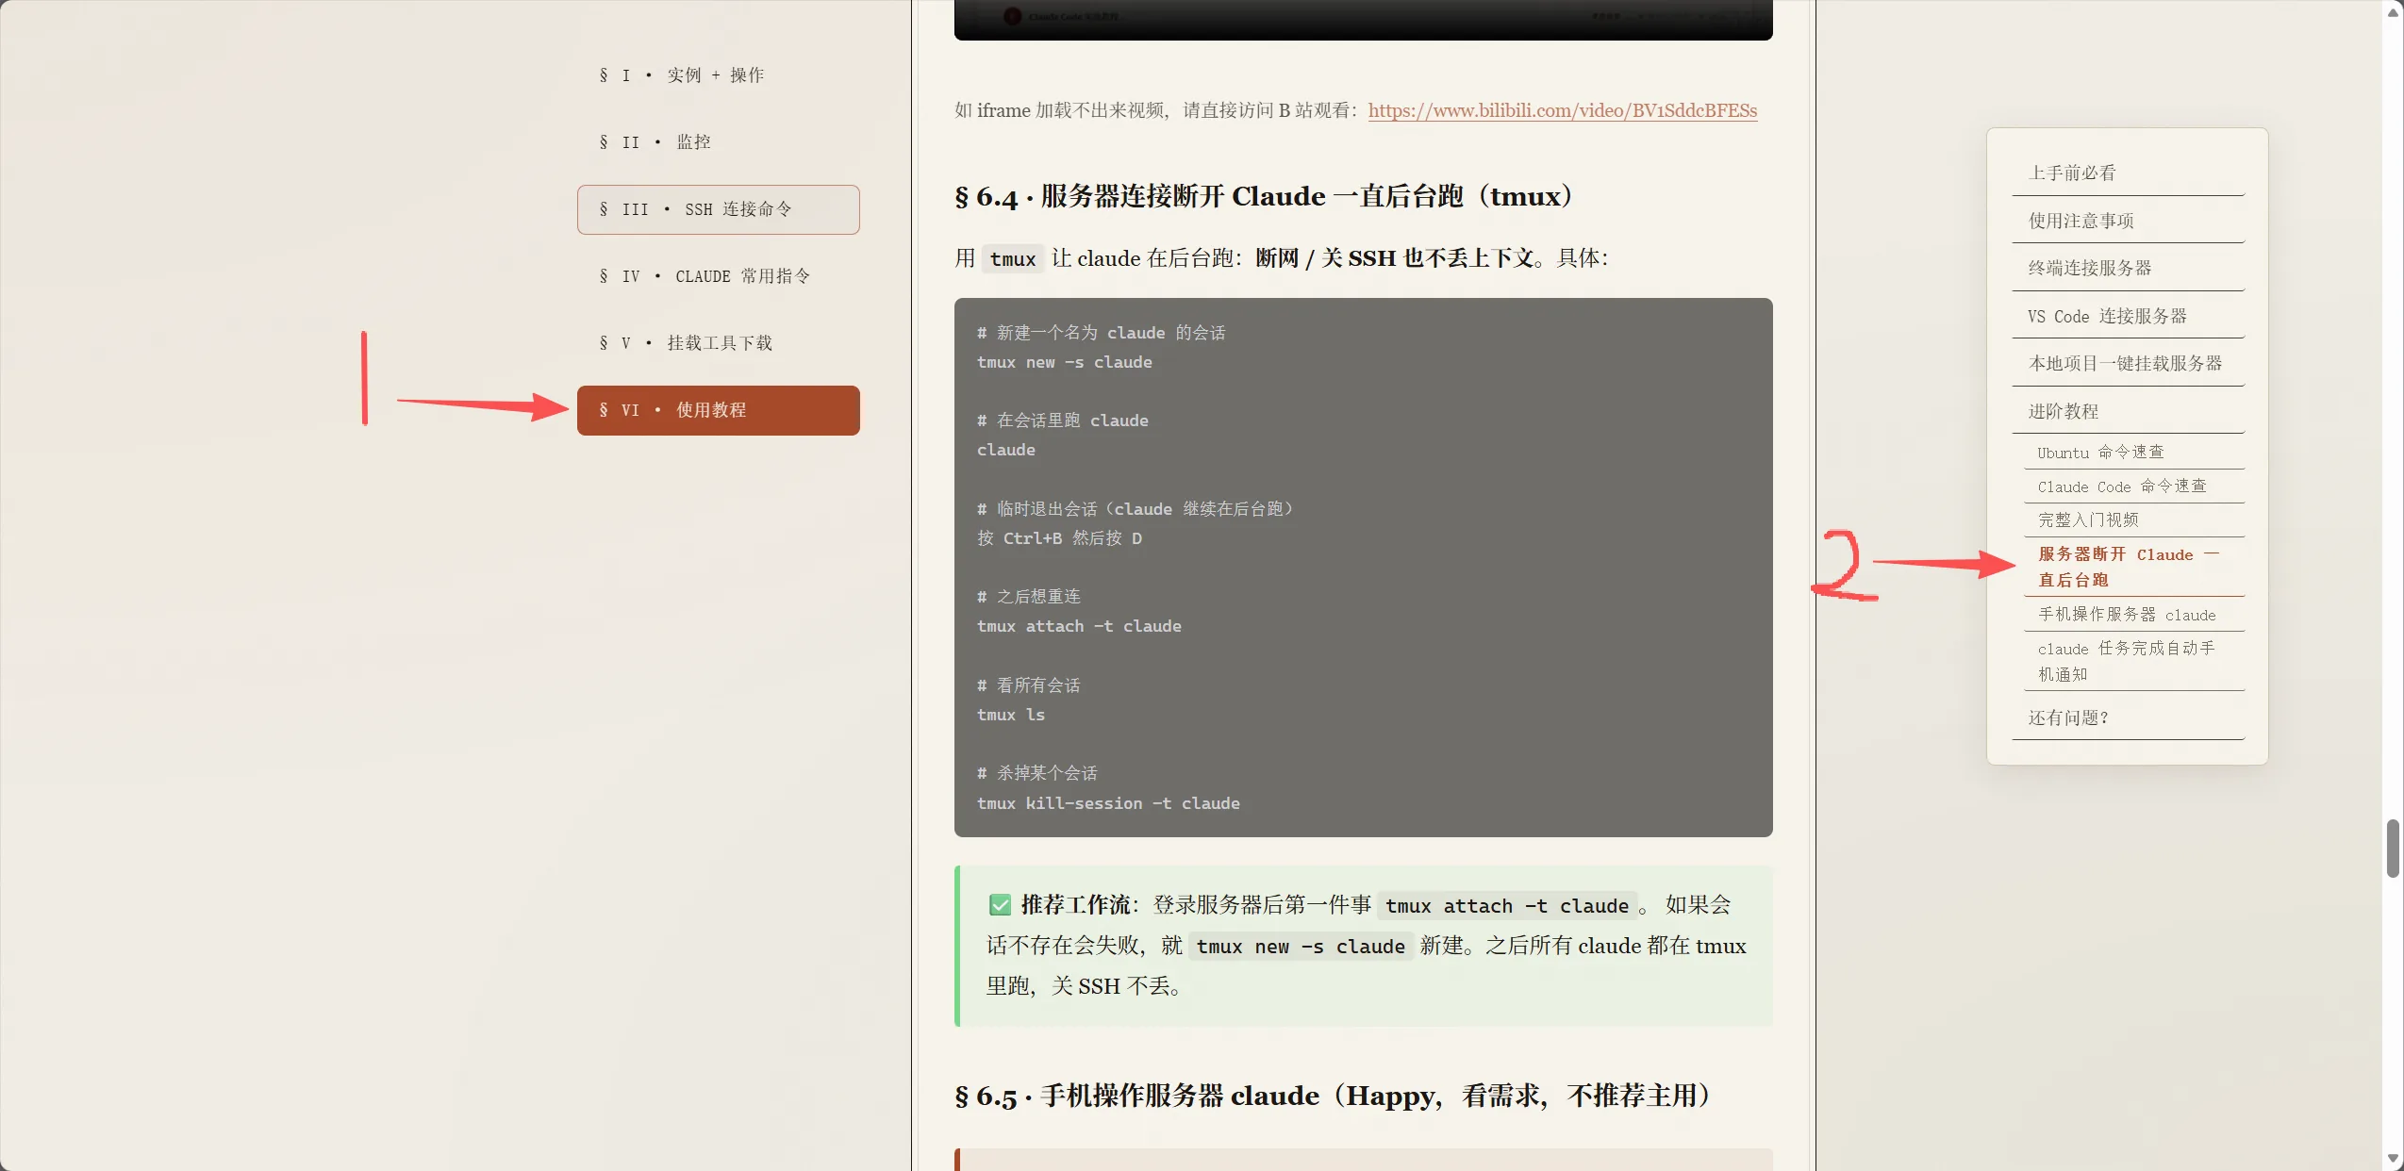
Task: Go to section II 监控
Action: (718, 142)
